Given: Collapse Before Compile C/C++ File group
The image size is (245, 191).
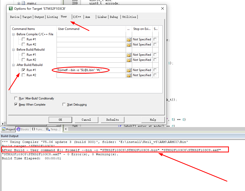Looking at the screenshot, I should [x=13, y=34].
